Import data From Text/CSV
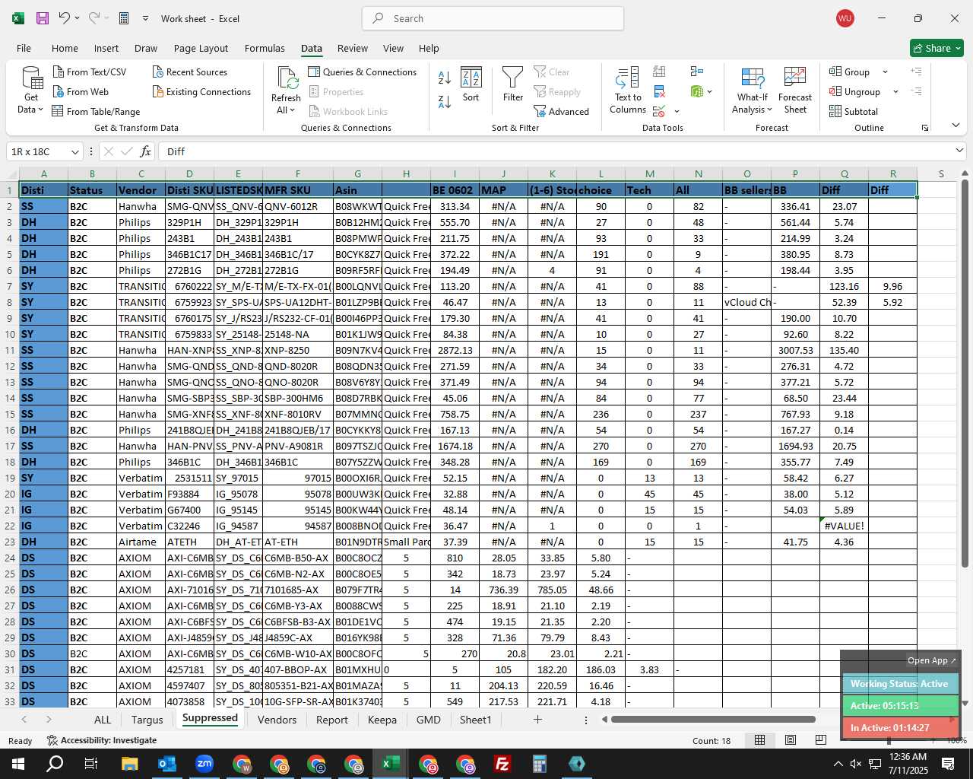This screenshot has width=973, height=779. [x=90, y=72]
